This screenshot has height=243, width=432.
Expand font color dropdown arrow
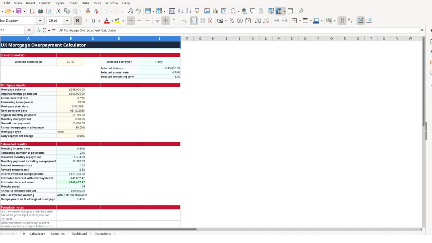click(x=112, y=21)
